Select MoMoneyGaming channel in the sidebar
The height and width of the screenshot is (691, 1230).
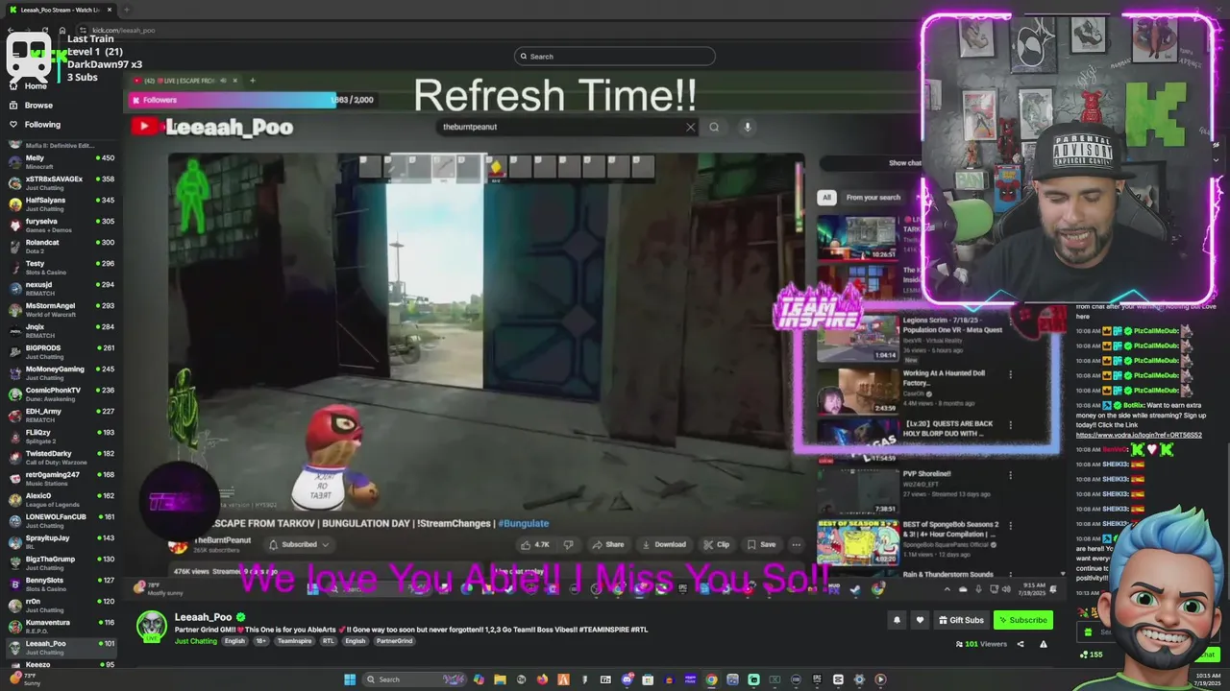61,372
